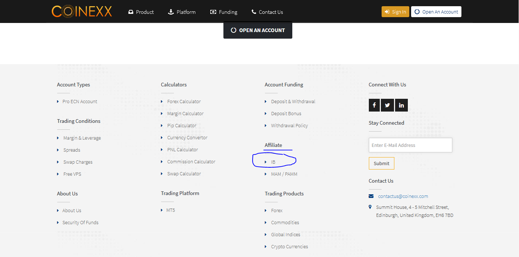Image resolution: width=519 pixels, height=257 pixels.
Task: Open the Contact Us menu item
Action: pos(267,12)
